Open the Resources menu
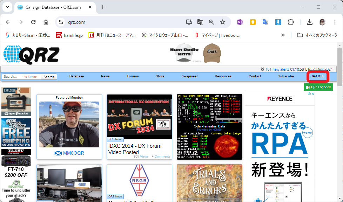Image resolution: width=343 pixels, height=202 pixels. [223, 76]
